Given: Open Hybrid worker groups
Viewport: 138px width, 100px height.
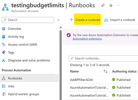Looking at the screenshot, I should point(24,94).
